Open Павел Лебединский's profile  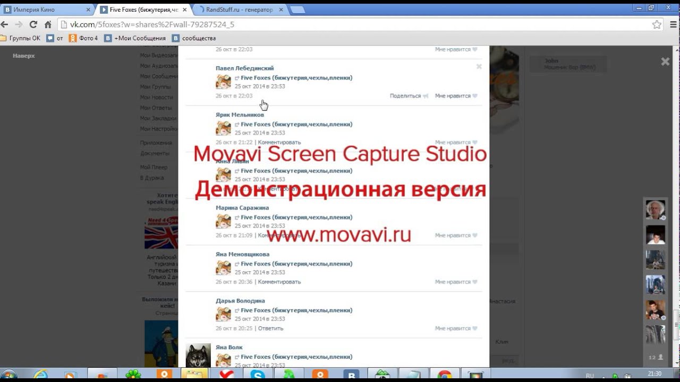point(245,68)
